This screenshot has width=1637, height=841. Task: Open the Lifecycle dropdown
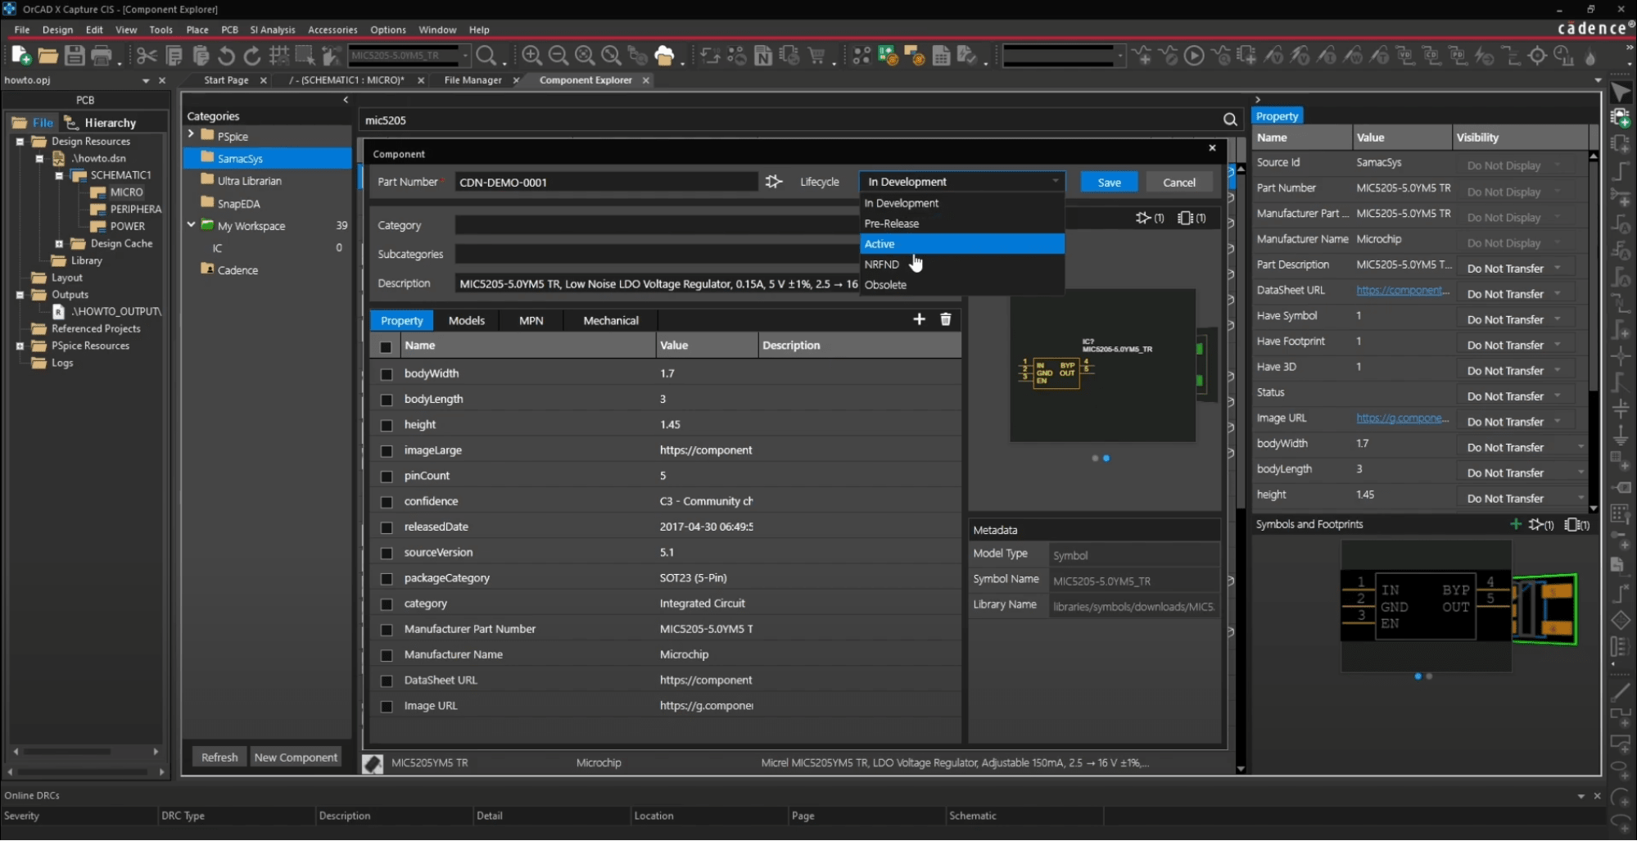coord(962,182)
